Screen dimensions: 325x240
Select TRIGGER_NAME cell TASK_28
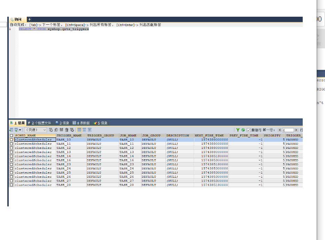[x=71, y=185]
